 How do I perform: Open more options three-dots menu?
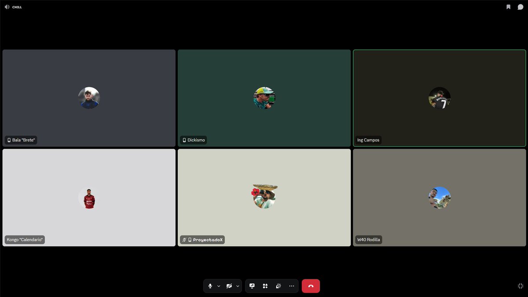point(291,286)
